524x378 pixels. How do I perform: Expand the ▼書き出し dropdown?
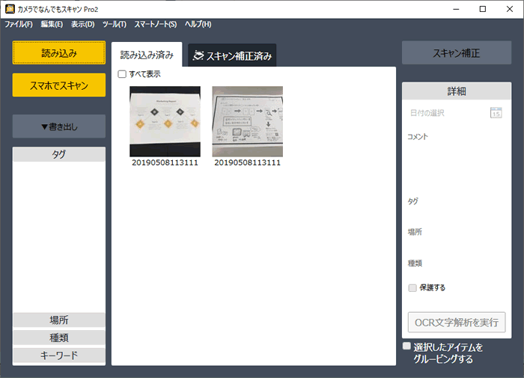(x=59, y=126)
